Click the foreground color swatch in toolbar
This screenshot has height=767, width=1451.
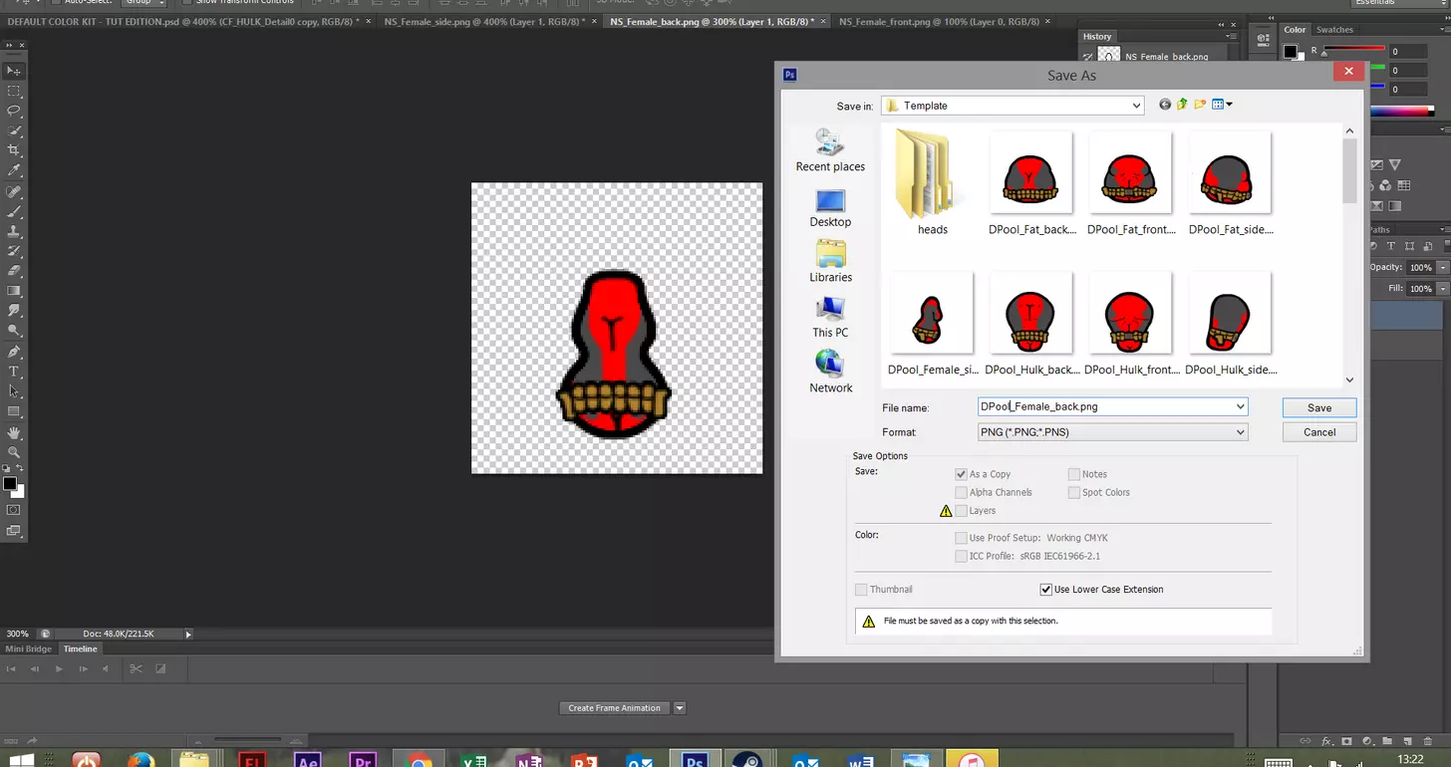click(x=10, y=484)
